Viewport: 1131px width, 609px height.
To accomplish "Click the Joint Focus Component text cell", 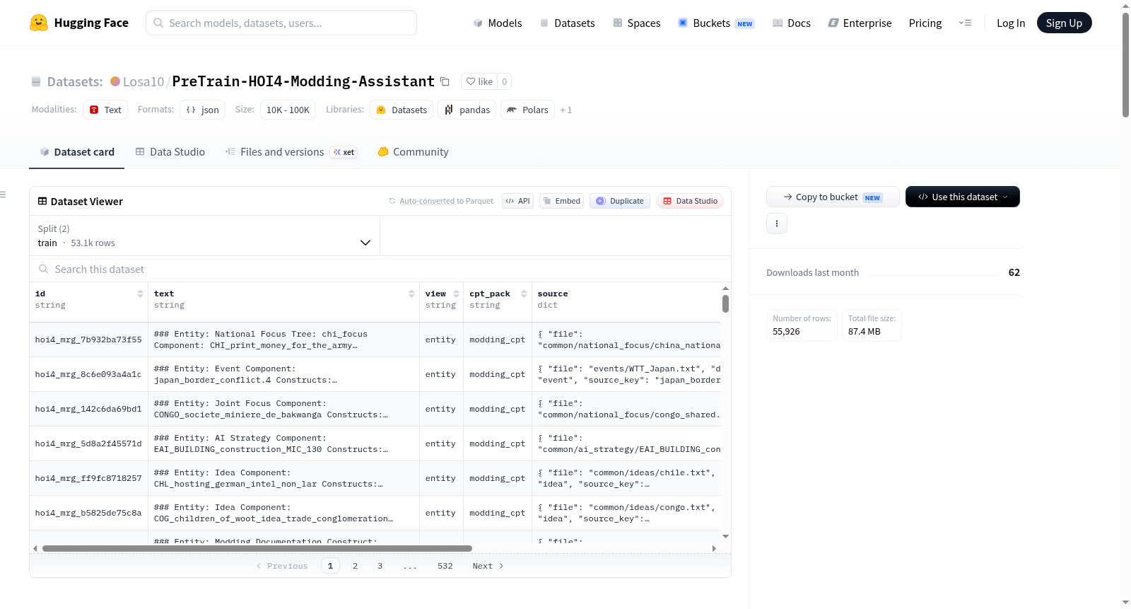I will click(283, 410).
